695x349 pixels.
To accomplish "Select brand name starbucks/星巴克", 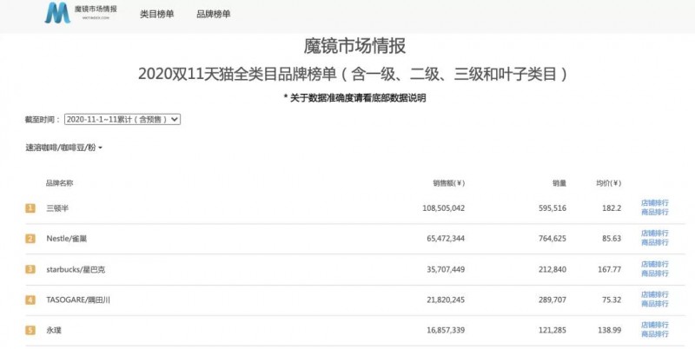I will click(76, 269).
